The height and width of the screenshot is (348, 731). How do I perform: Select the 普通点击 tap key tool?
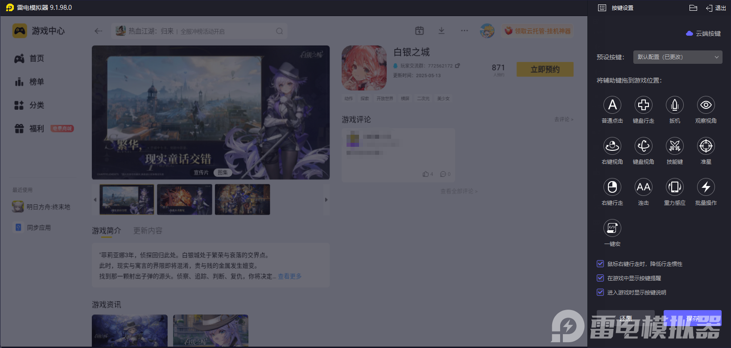tap(612, 105)
